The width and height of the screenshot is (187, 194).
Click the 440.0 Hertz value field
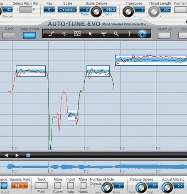pyautogui.click(x=110, y=10)
